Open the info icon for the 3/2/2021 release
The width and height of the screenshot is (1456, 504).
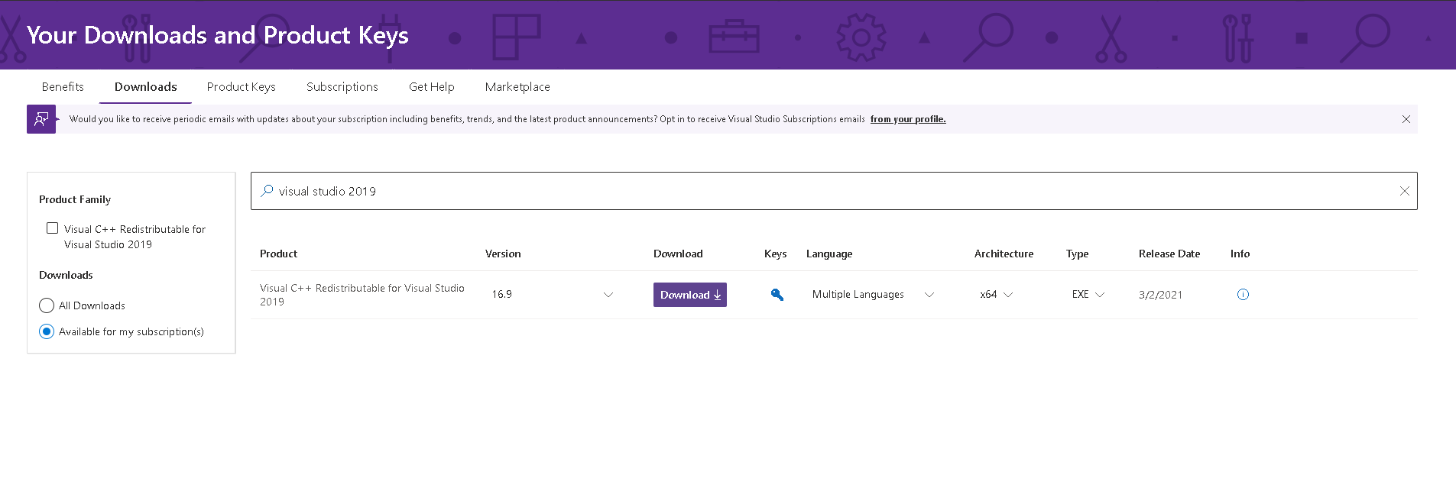1243,295
